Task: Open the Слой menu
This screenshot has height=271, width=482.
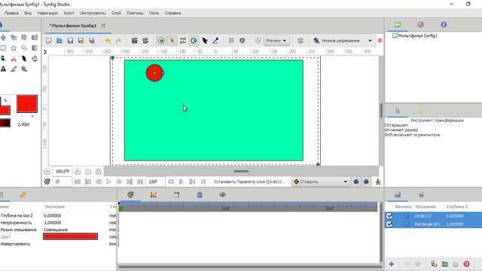Action: pyautogui.click(x=116, y=14)
